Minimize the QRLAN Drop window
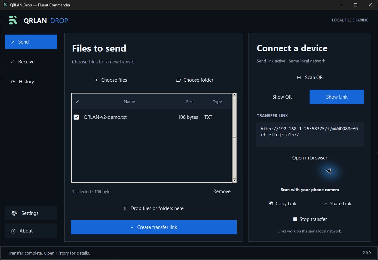The height and width of the screenshot is (260, 378). coord(341,5)
